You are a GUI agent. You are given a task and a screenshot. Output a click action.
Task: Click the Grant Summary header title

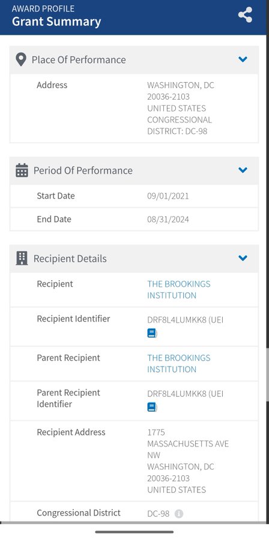56,22
